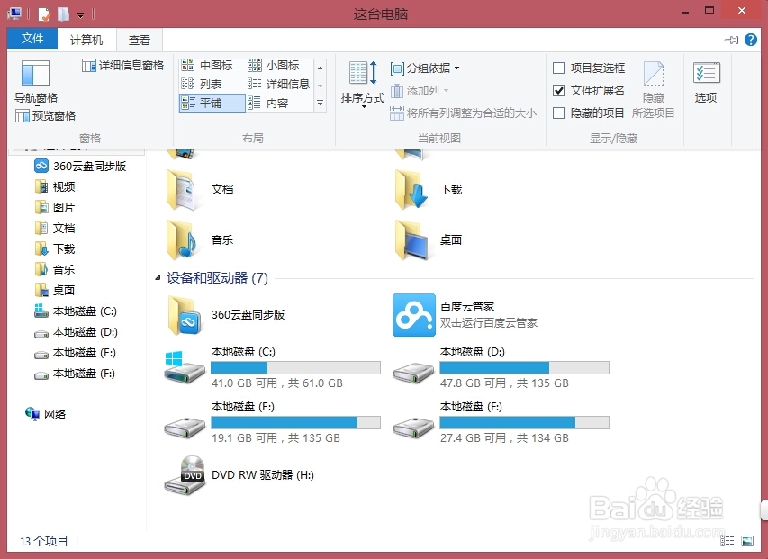
Task: Open the 分组依据 dropdown
Action: click(423, 68)
